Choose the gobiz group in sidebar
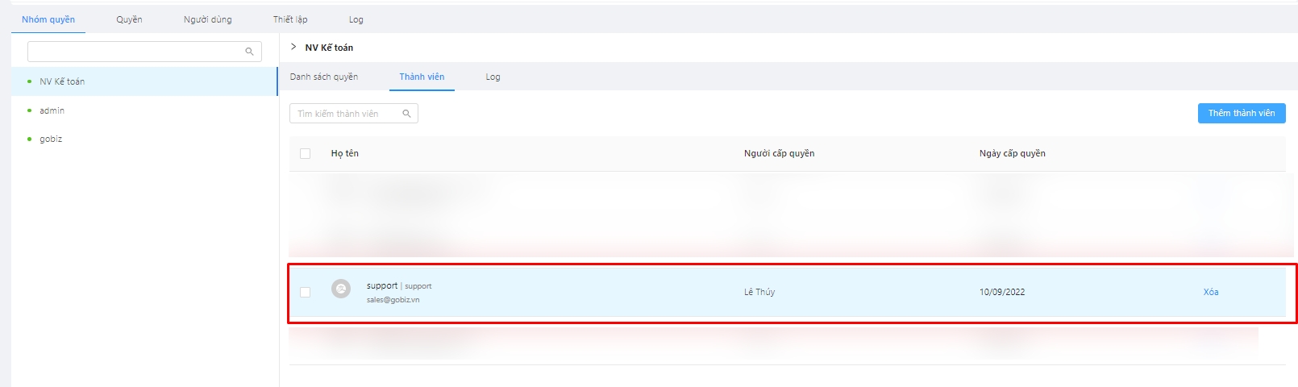This screenshot has height=387, width=1298. [x=51, y=139]
